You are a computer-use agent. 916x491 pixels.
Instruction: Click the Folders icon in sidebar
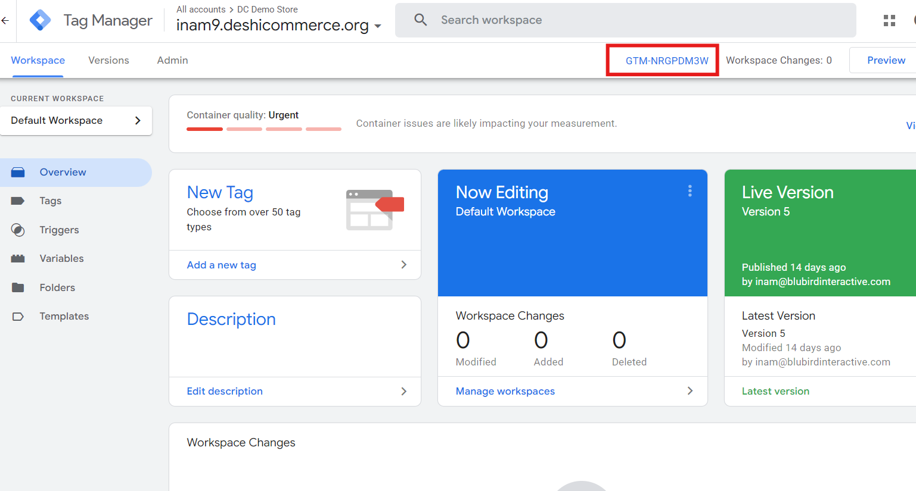coord(18,287)
